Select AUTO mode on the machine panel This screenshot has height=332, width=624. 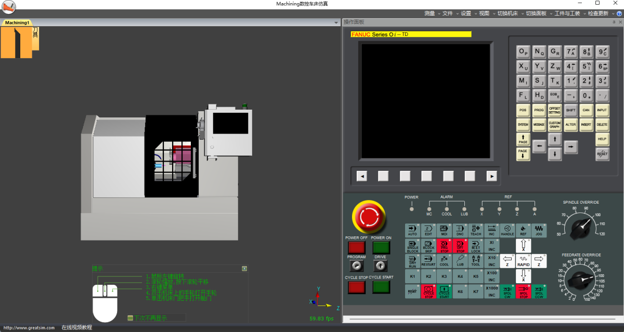[412, 231]
